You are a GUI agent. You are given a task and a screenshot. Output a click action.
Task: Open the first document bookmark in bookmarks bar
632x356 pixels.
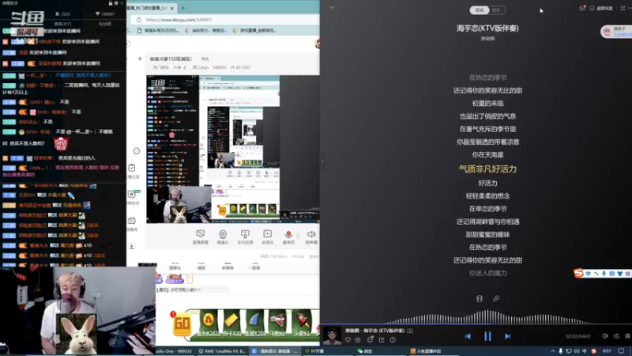pos(159,30)
